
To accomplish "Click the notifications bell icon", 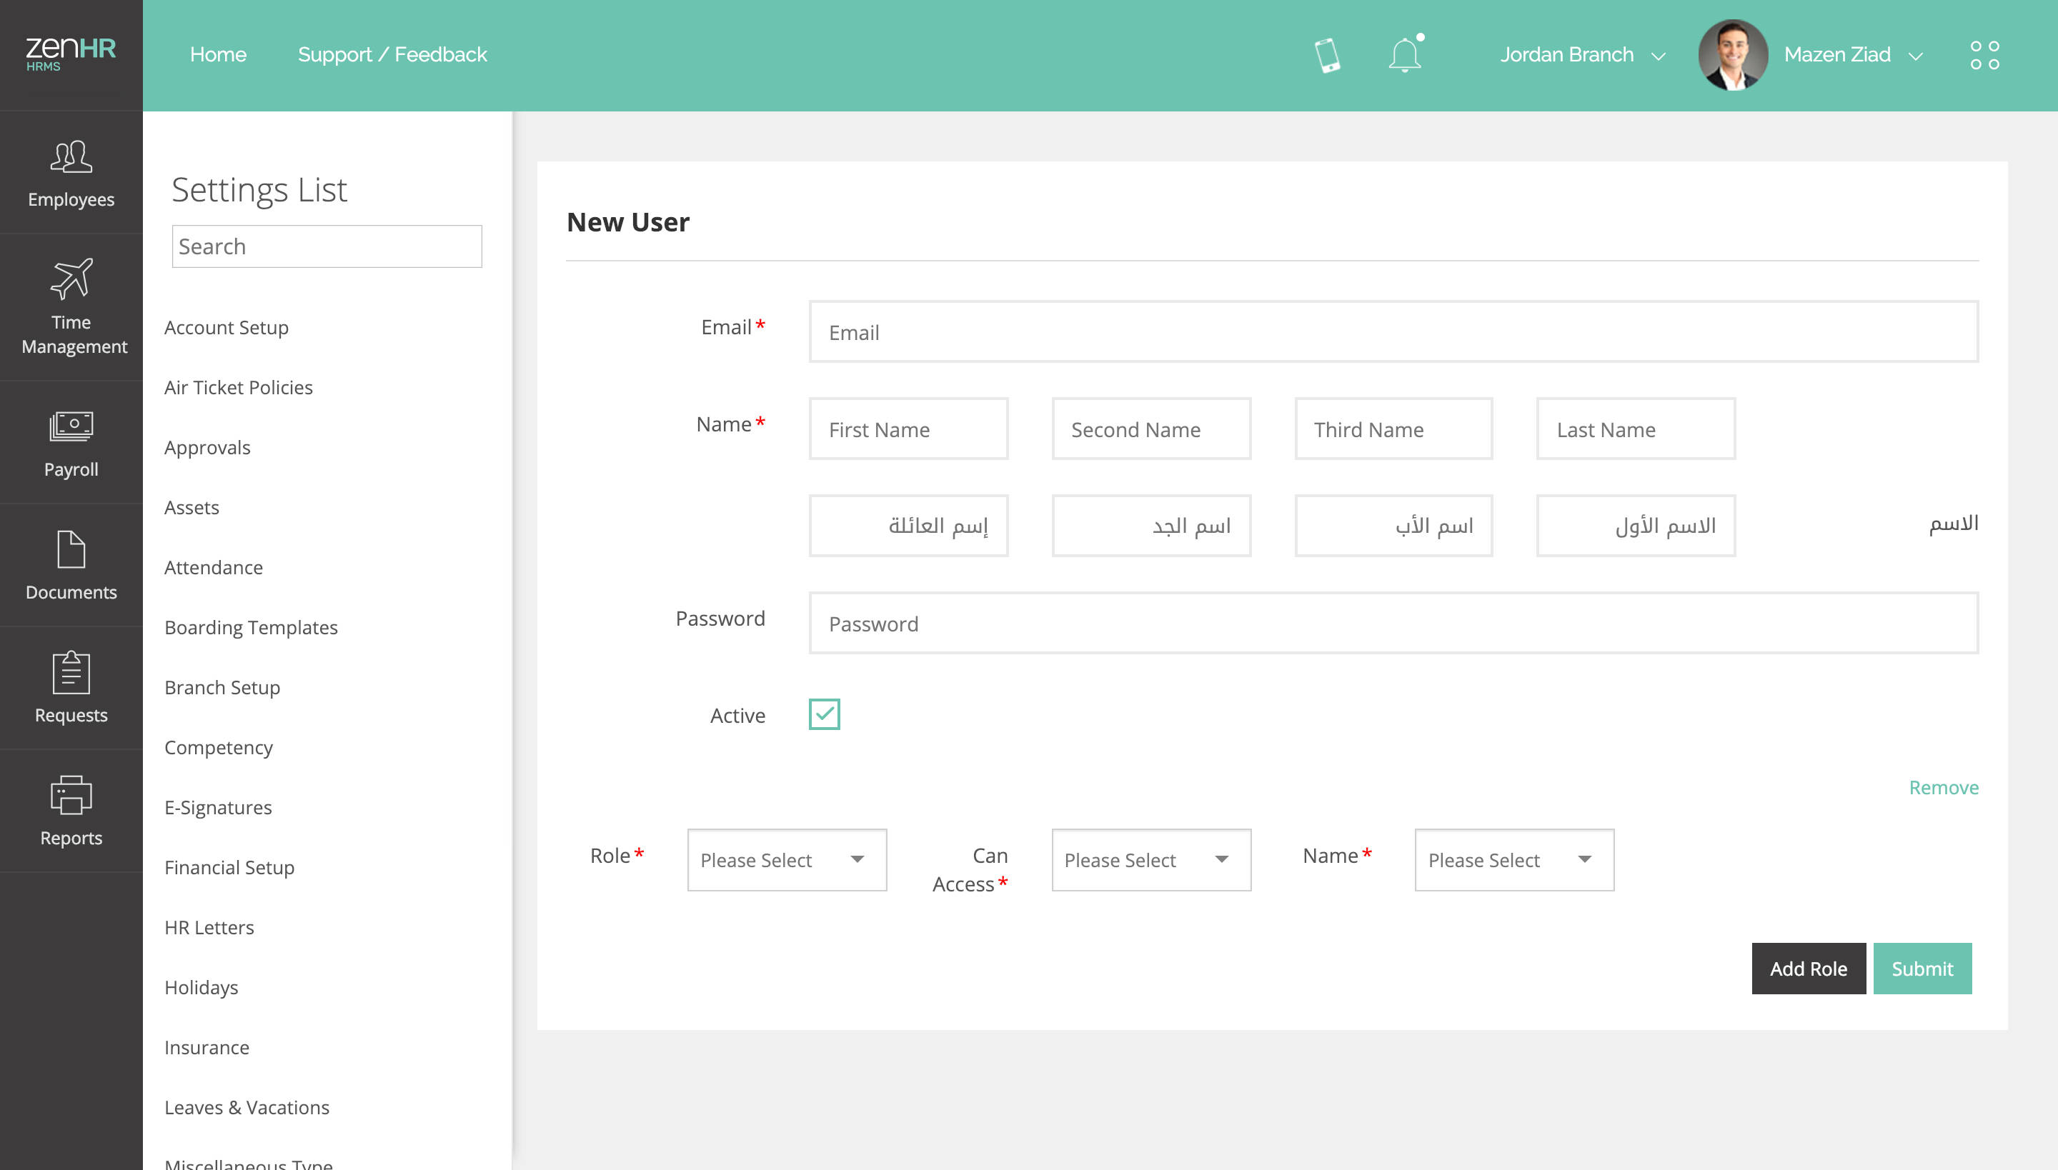I will click(x=1404, y=56).
